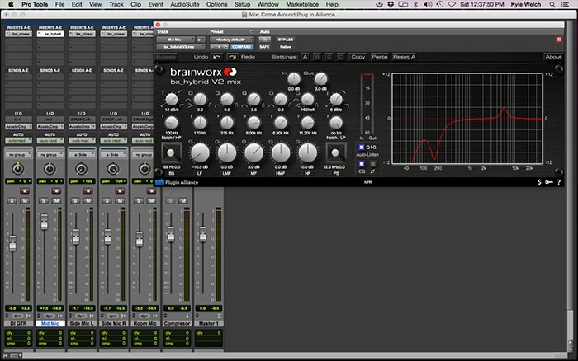
Task: Click the Master 1 volume fader
Action: click(x=203, y=234)
